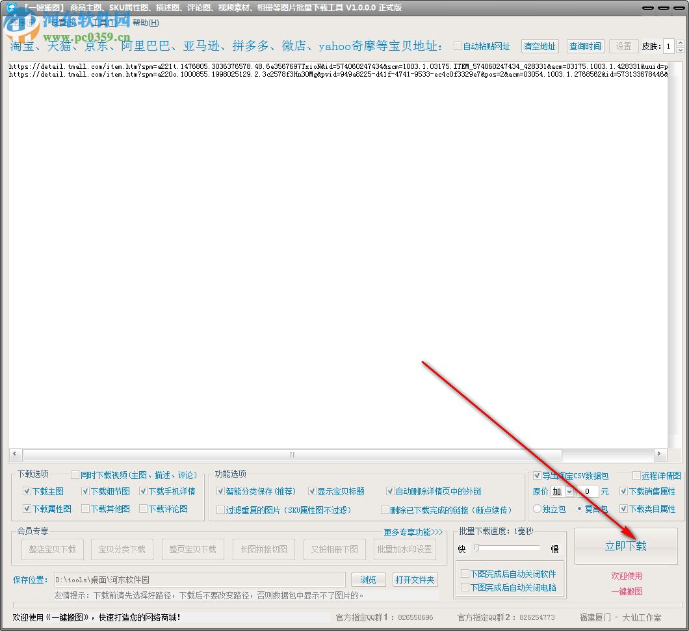689x631 pixels.
Task: Click the 皮肤 skin number field
Action: point(669,46)
